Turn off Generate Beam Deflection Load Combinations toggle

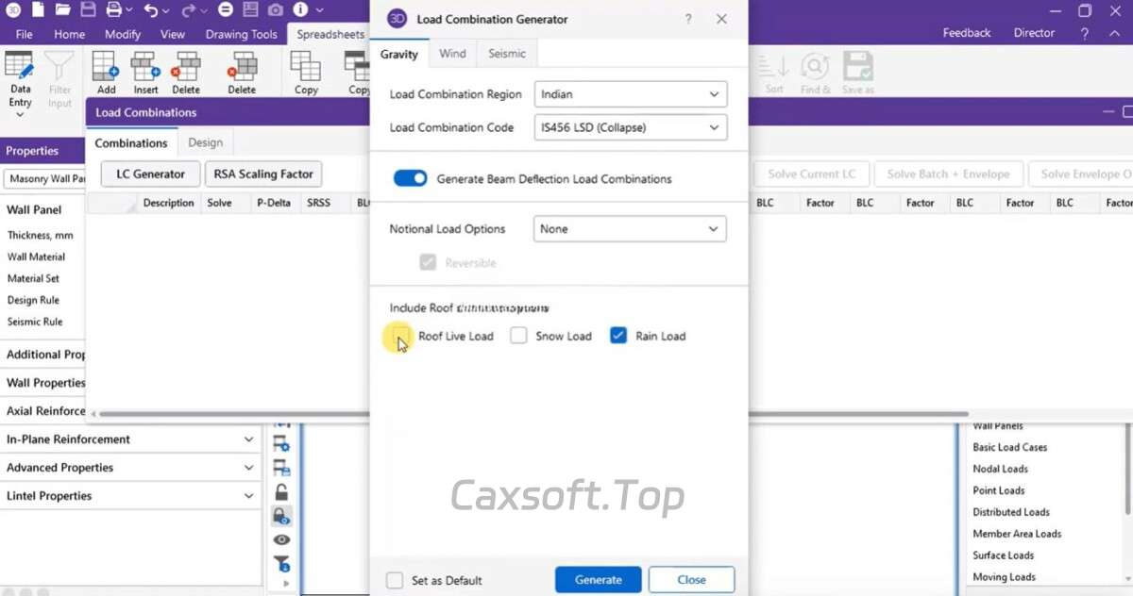click(411, 178)
